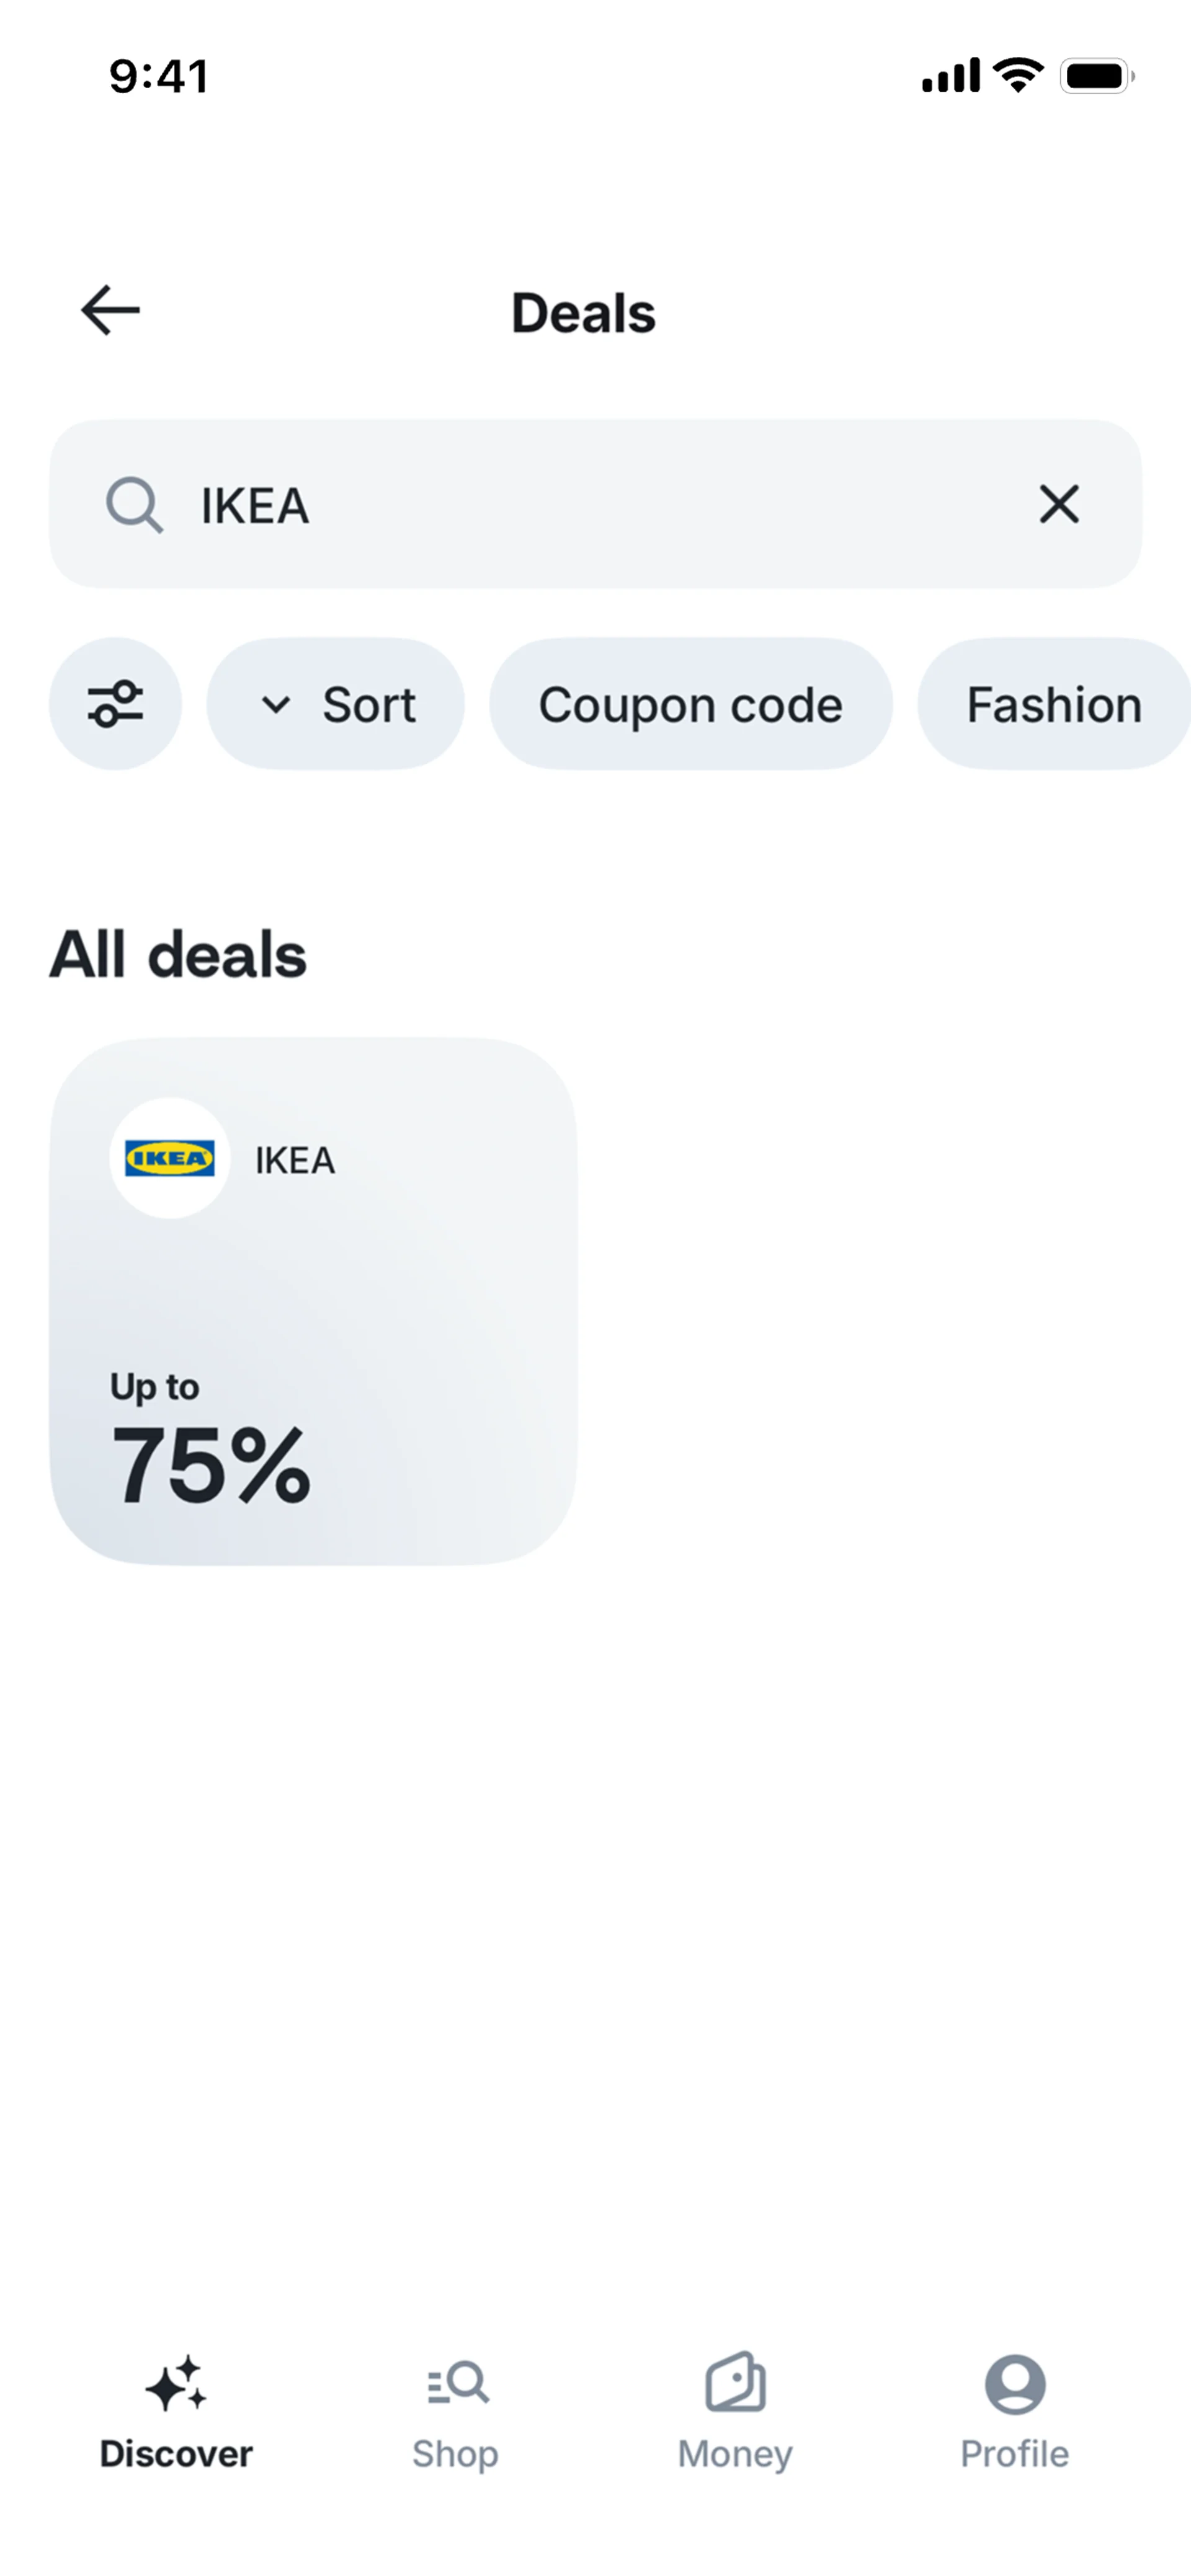
Task: Click the Discover sparkle icon
Action: tap(176, 2384)
